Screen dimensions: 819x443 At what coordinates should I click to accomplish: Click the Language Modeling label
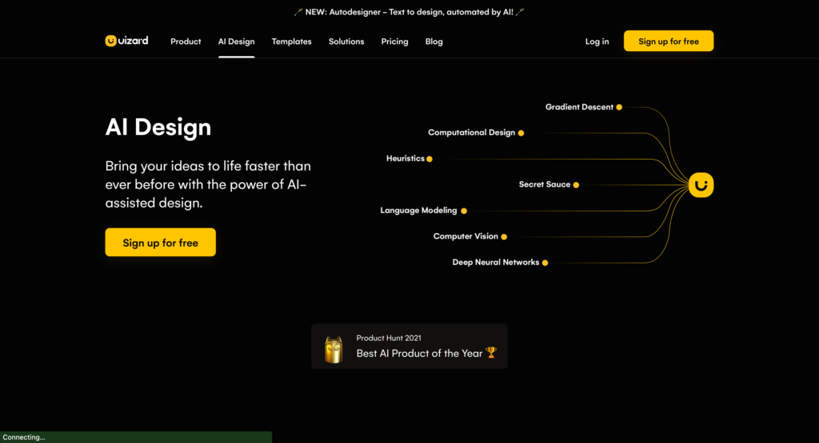click(x=418, y=211)
